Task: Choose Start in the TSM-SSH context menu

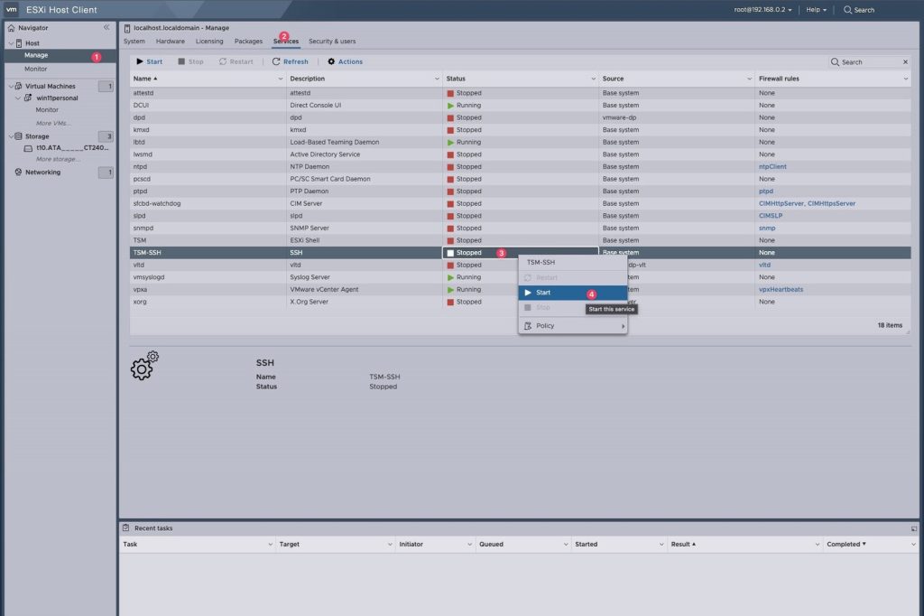Action: pos(572,293)
